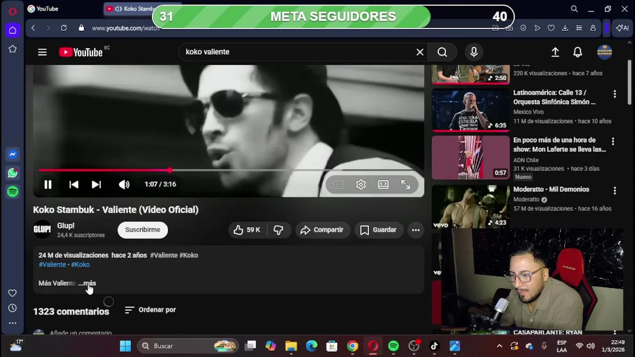This screenshot has width=635, height=357.
Task: Open Spotify from the Windows taskbar
Action: 394,346
